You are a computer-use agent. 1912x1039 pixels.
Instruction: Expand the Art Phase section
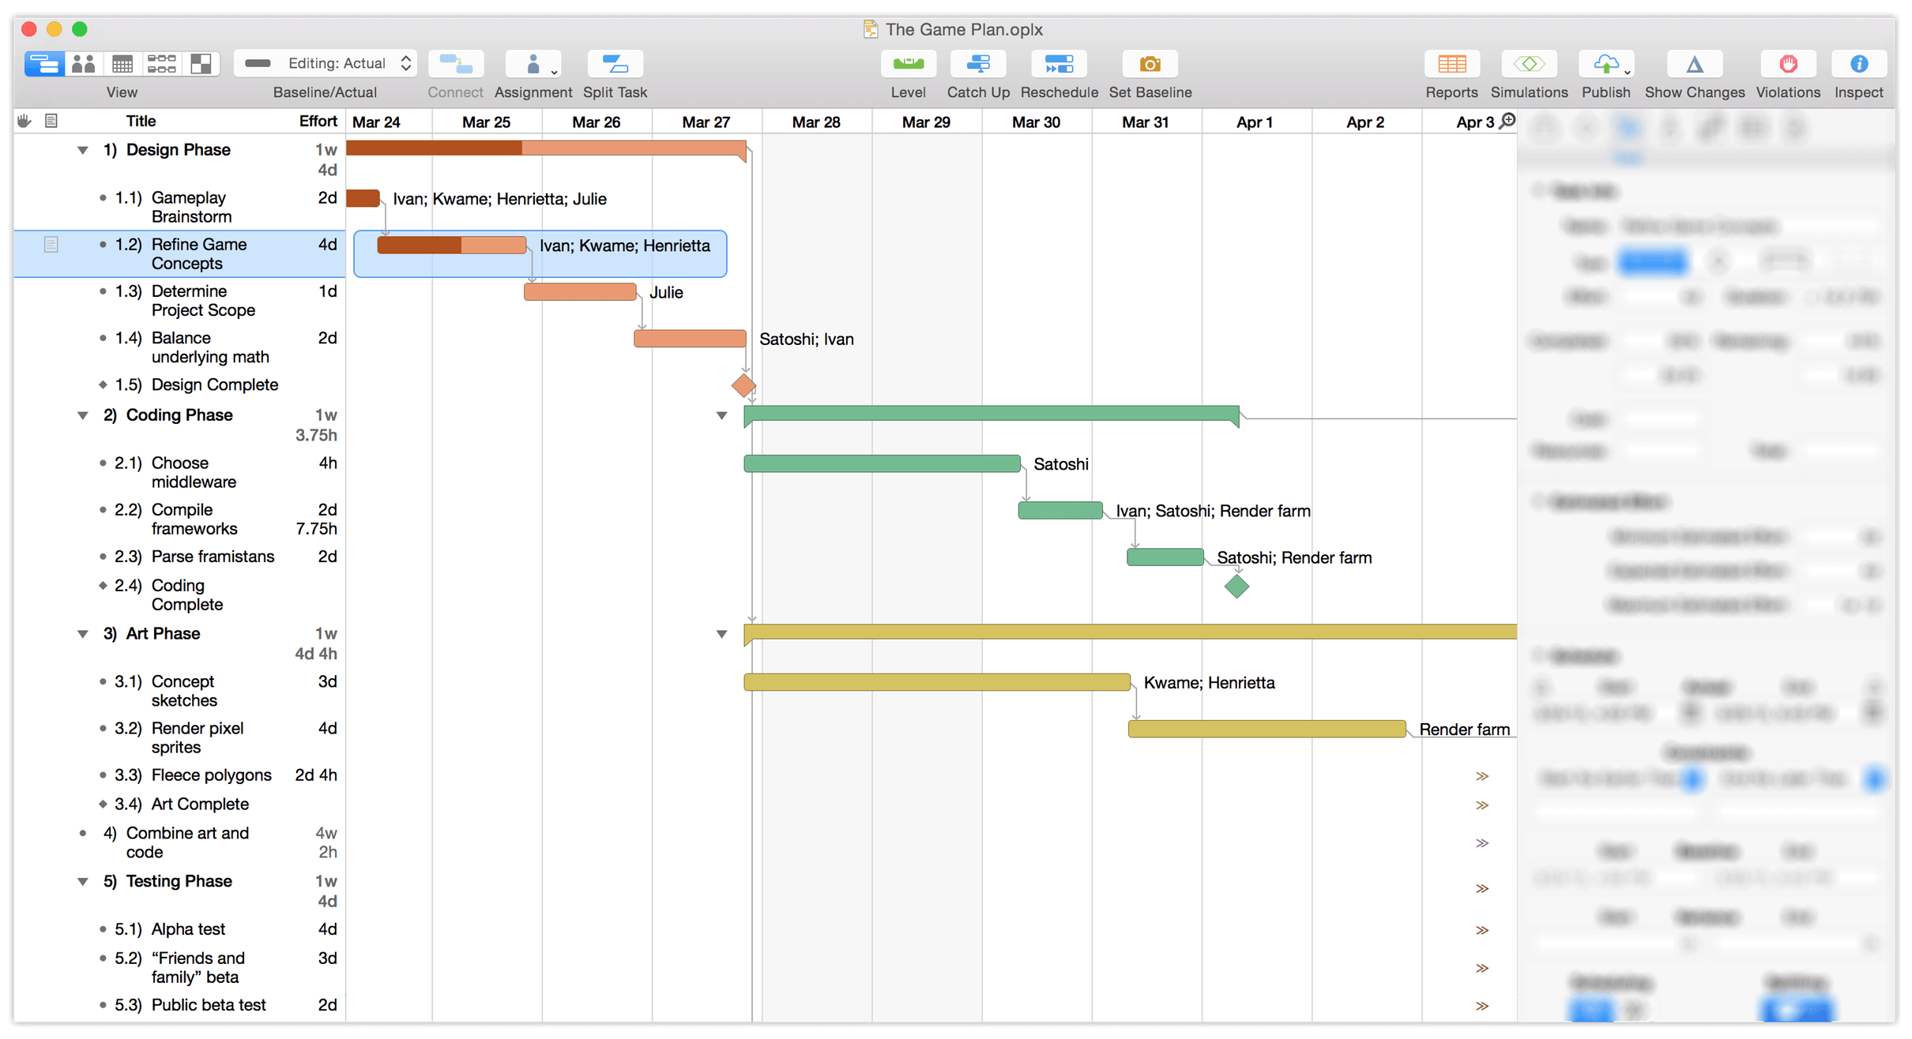coord(82,632)
